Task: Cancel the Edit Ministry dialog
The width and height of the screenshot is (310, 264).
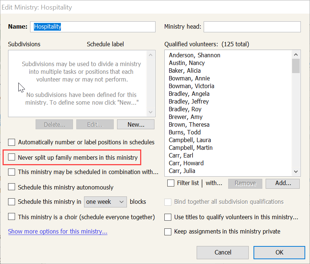Action: tap(223, 252)
